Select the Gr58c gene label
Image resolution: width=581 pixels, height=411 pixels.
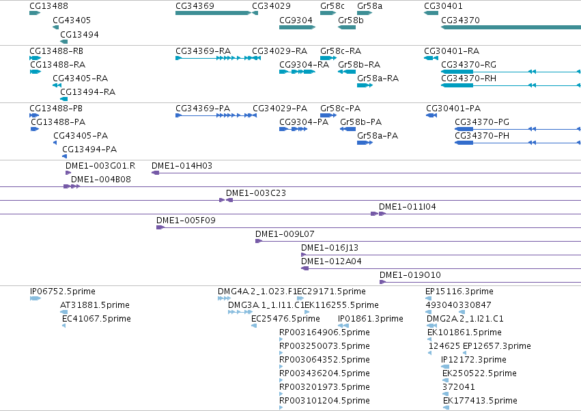(332, 6)
